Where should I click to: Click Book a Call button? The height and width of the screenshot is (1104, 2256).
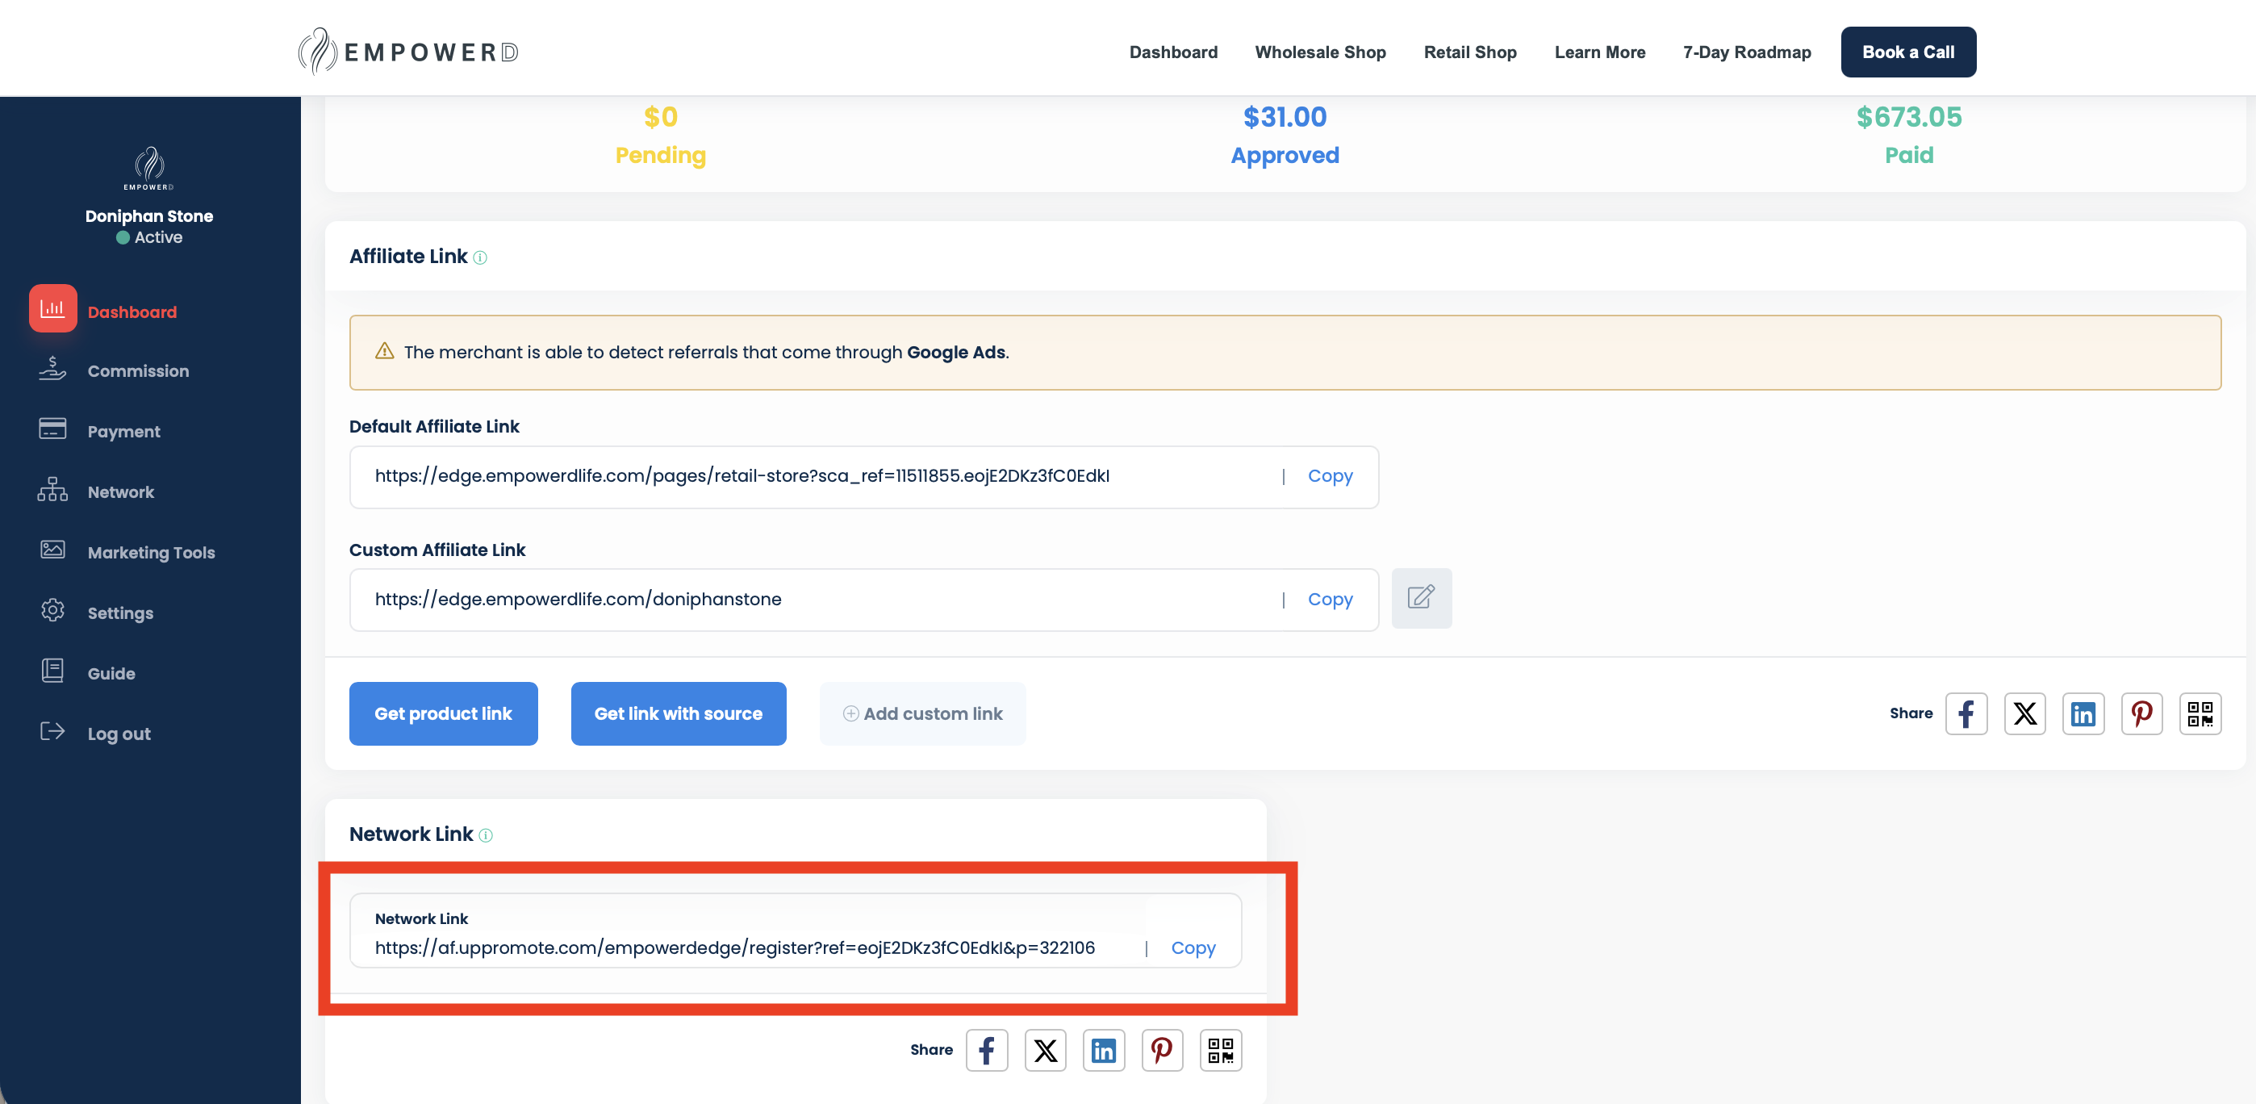pyautogui.click(x=1907, y=52)
